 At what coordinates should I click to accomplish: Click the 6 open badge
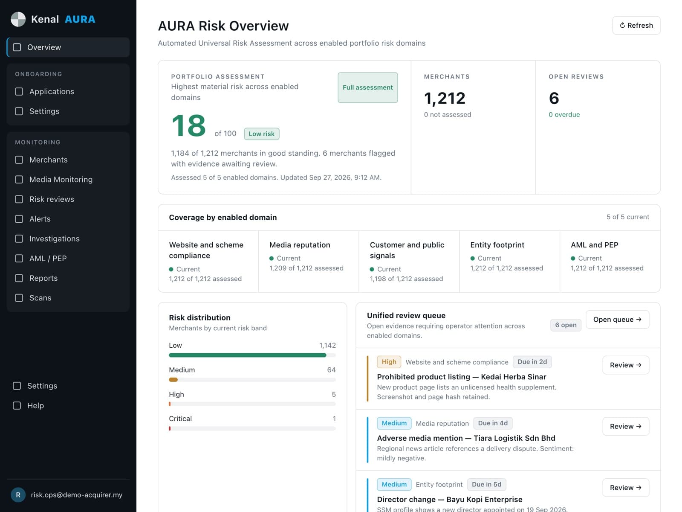pyautogui.click(x=566, y=325)
